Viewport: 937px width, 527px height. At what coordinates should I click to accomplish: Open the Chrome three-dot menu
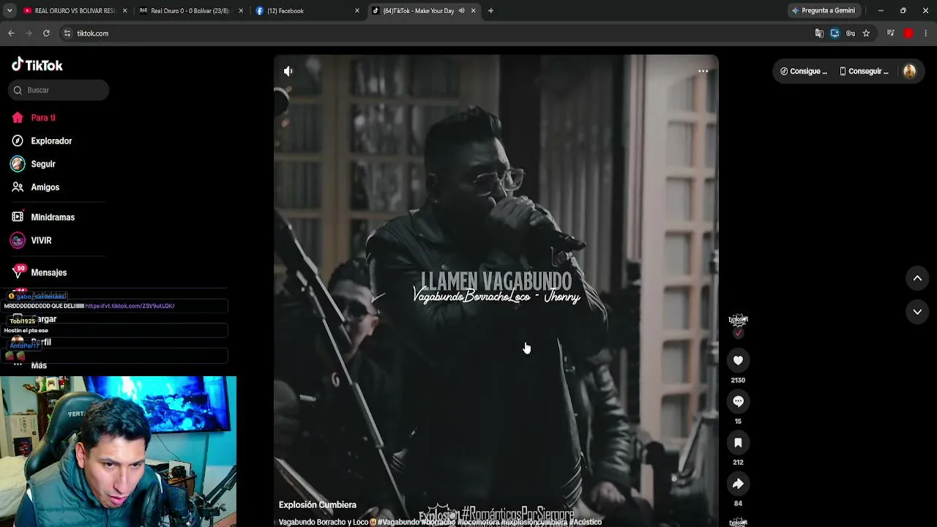(x=926, y=33)
